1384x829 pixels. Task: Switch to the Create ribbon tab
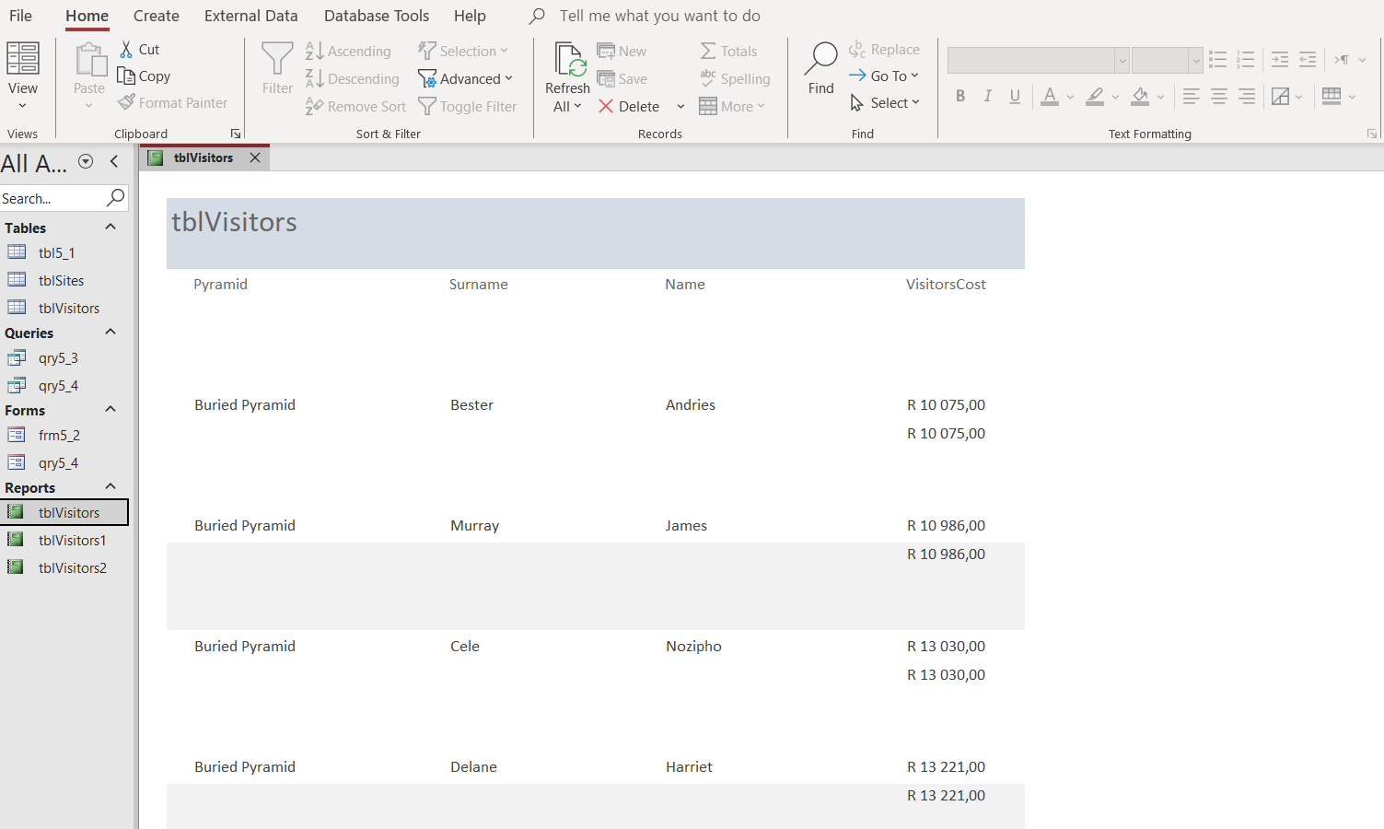click(157, 16)
